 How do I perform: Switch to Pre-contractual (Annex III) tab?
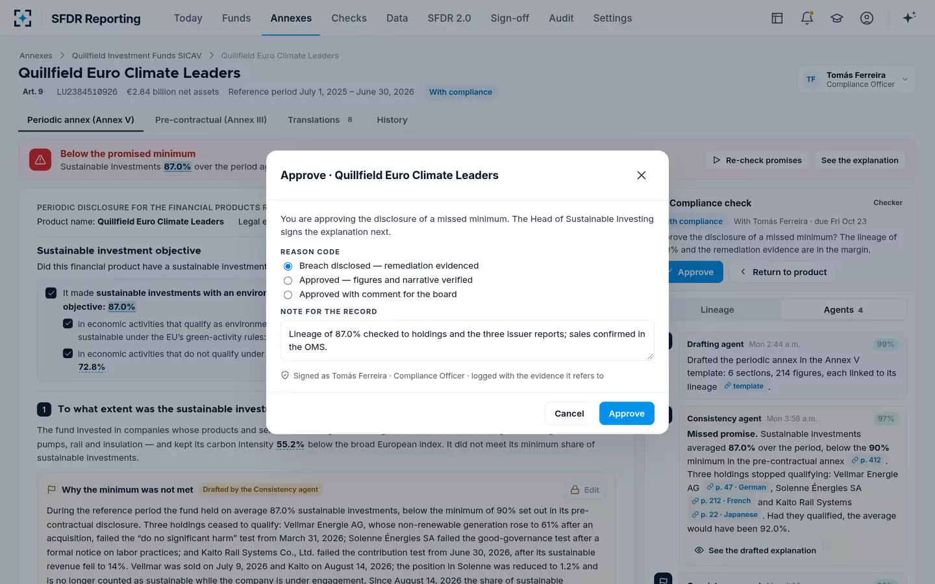(211, 120)
